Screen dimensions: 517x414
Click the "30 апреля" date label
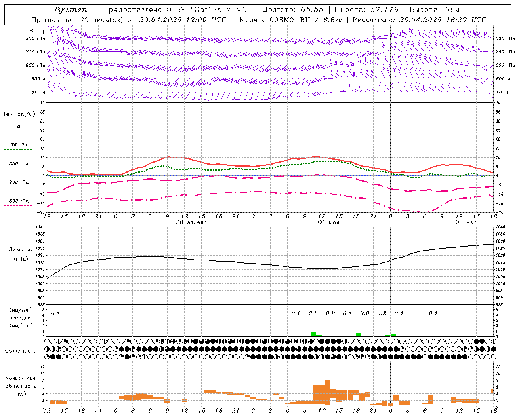(x=191, y=222)
